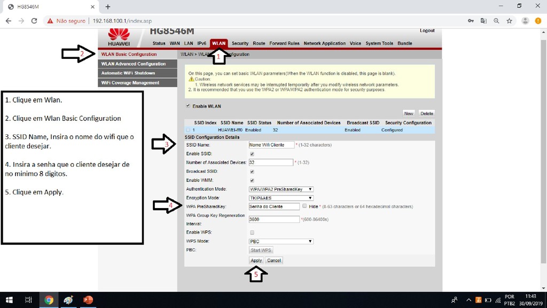This screenshot has width=547, height=308.
Task: Click the Não seguro warning icon
Action: coord(50,21)
